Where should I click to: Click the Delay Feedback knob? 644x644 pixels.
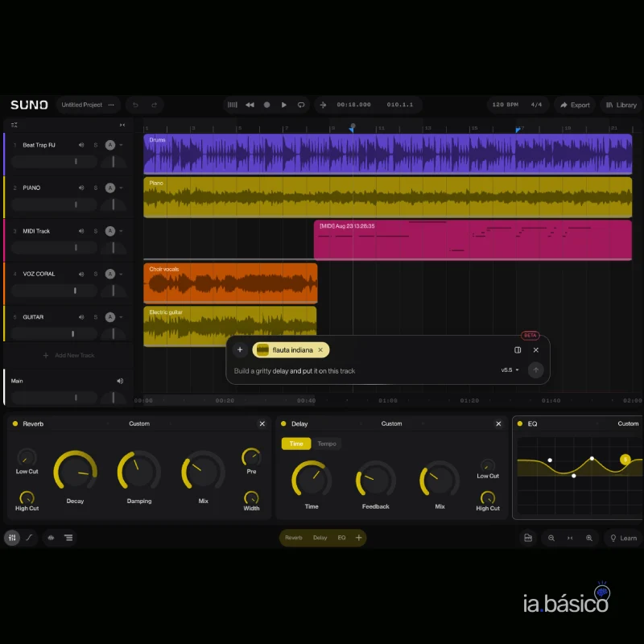[x=375, y=480]
